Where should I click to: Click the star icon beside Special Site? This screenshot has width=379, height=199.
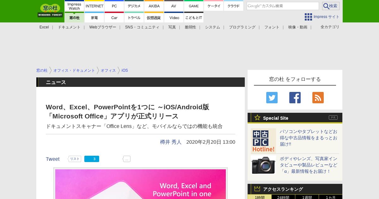pos(257,118)
